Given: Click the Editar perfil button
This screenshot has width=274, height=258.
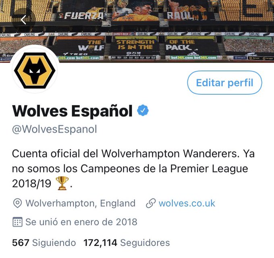Looking at the screenshot, I should click(x=224, y=83).
